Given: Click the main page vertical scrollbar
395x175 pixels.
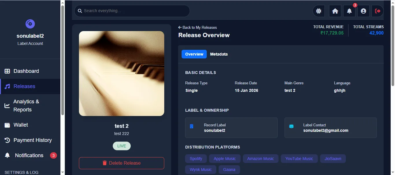Looking at the screenshot, I should coord(393,46).
